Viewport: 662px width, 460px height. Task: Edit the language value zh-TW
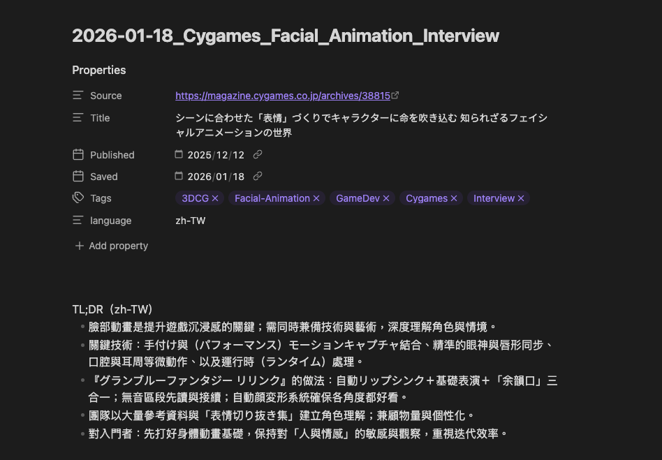(191, 221)
